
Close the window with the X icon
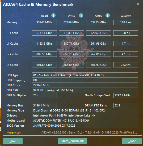point(138,4)
